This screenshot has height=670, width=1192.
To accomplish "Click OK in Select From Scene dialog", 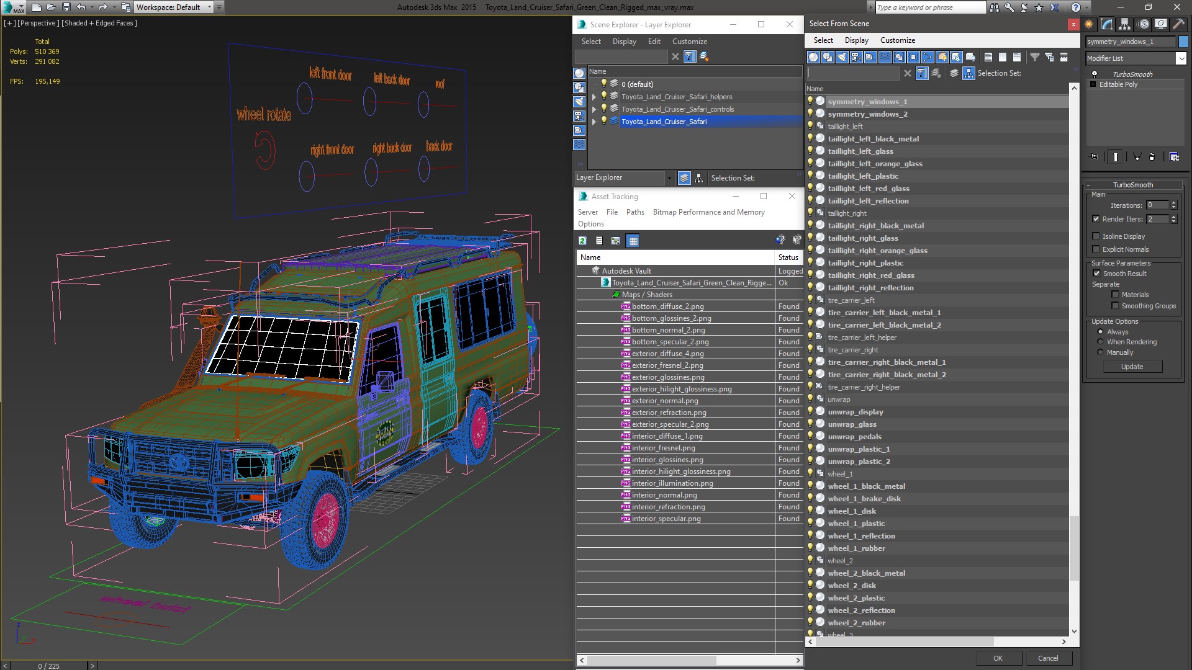I will (998, 658).
